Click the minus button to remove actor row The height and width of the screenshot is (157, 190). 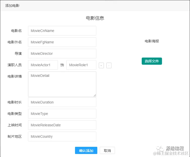(x=109, y=65)
